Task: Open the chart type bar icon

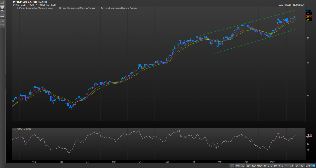Action: [2, 2]
